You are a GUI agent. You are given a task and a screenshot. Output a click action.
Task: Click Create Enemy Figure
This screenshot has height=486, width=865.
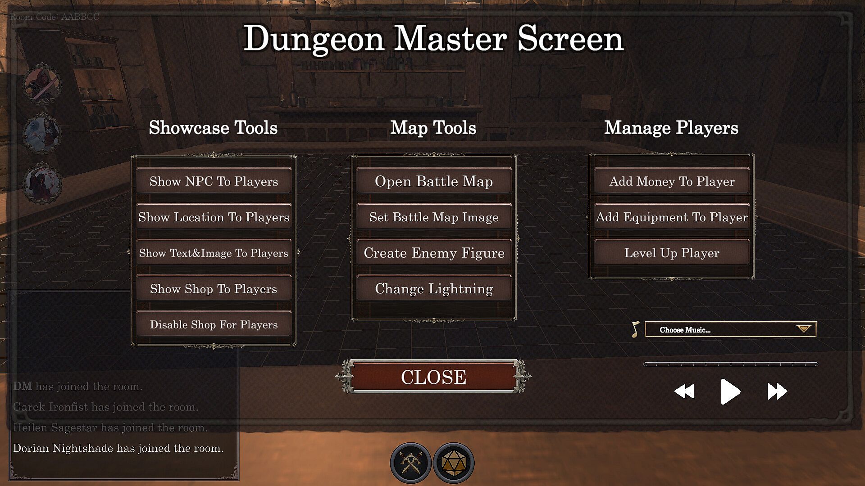pyautogui.click(x=433, y=253)
